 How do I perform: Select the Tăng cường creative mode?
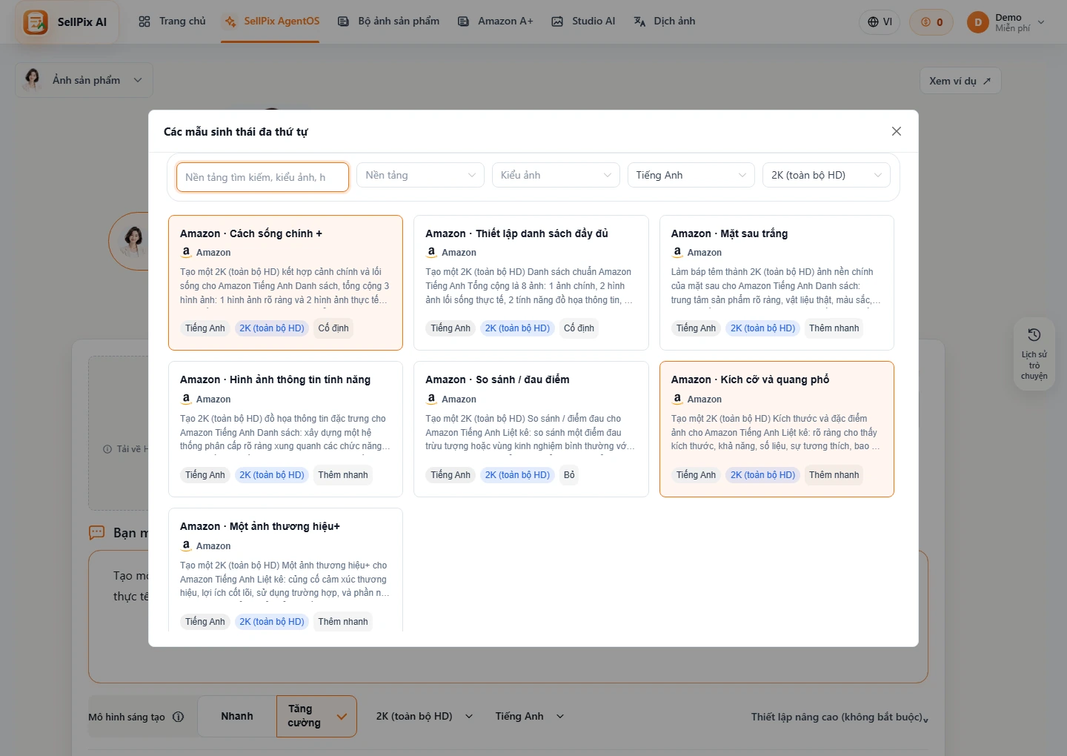pos(316,716)
